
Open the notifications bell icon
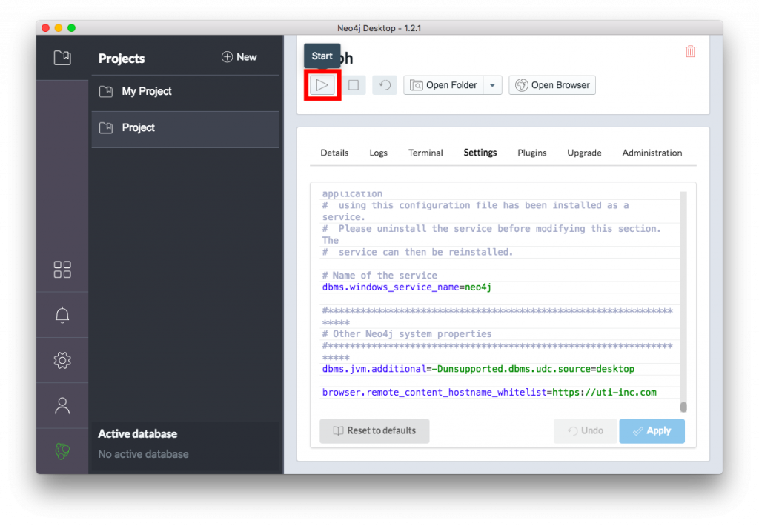pyautogui.click(x=62, y=315)
